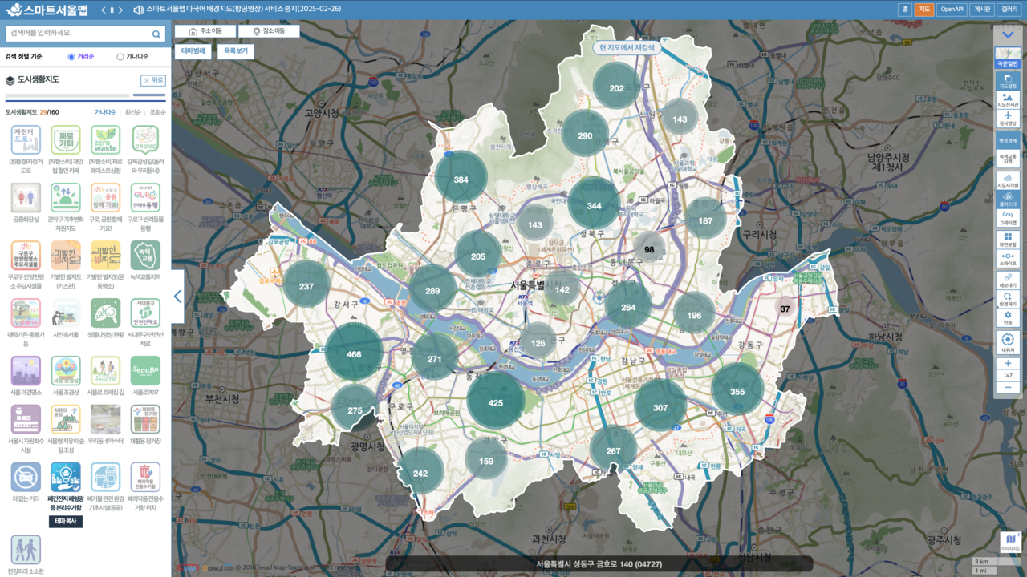
Task: Select the 서울로7017 theme icon
Action: pos(147,371)
